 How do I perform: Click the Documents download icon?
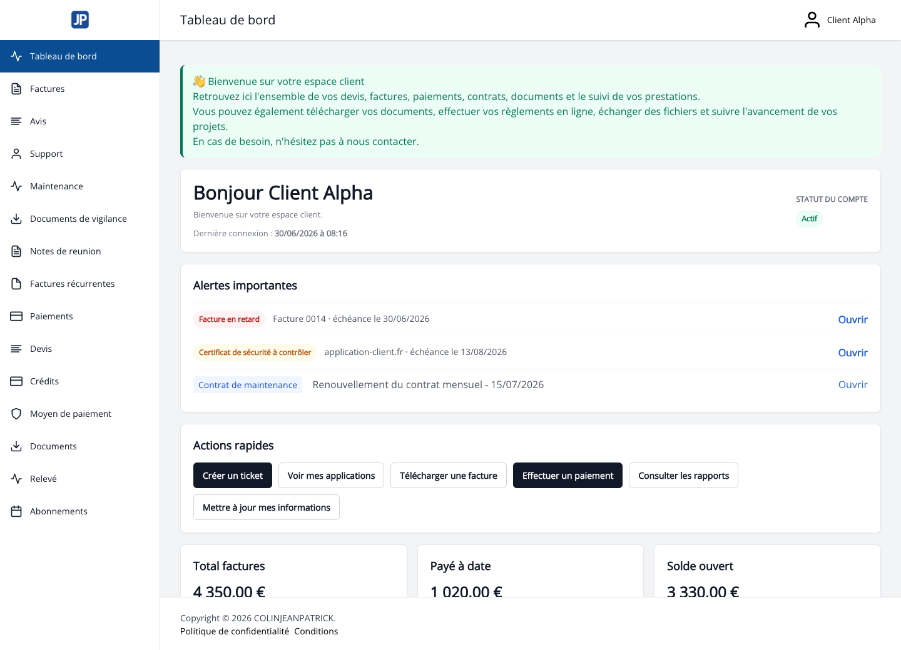(16, 446)
